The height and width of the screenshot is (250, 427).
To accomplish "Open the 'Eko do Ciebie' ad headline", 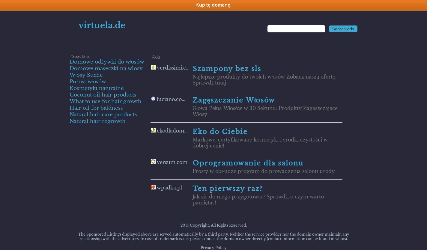I will click(x=220, y=132).
